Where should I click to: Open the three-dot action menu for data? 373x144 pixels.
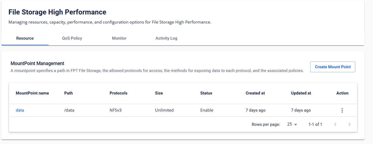click(x=342, y=110)
